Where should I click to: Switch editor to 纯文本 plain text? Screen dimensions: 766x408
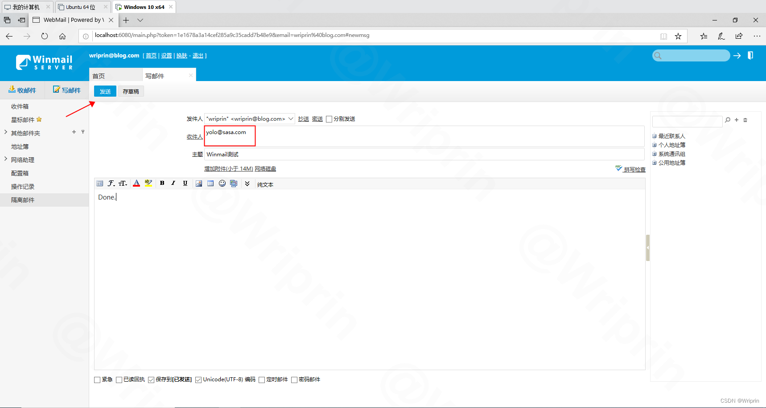(265, 184)
